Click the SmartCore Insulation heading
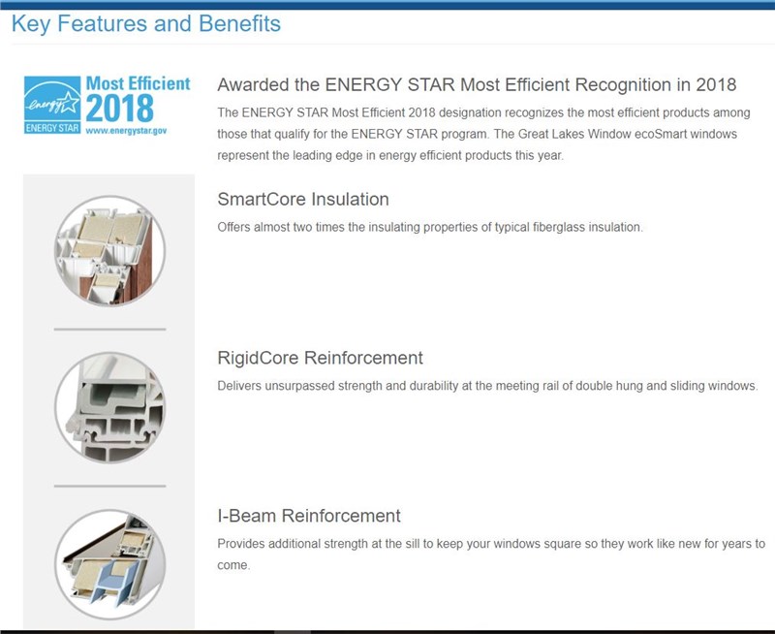The height and width of the screenshot is (634, 775). tap(303, 200)
